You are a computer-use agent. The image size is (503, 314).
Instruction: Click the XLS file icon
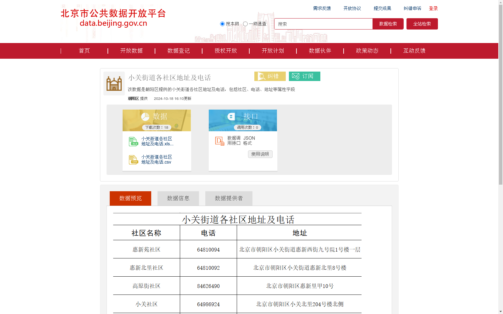[133, 142]
